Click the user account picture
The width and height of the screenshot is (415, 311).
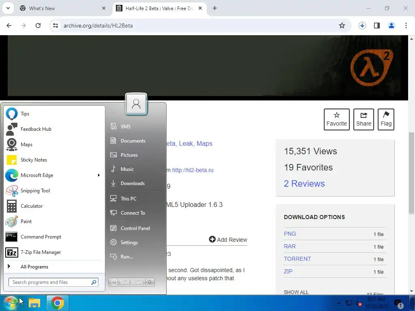point(136,104)
